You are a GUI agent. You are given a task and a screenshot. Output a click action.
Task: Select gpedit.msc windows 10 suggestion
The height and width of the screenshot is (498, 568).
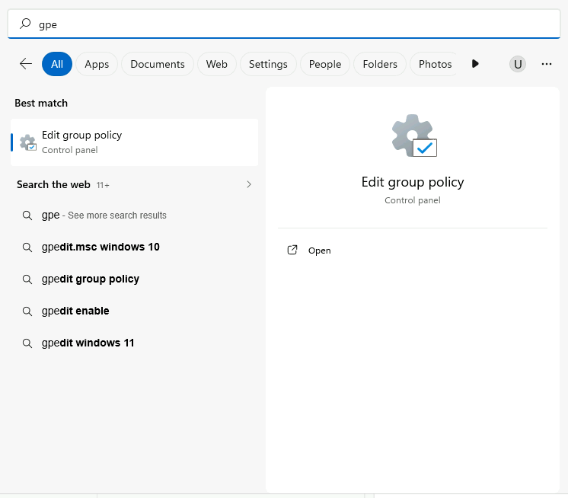(135, 247)
